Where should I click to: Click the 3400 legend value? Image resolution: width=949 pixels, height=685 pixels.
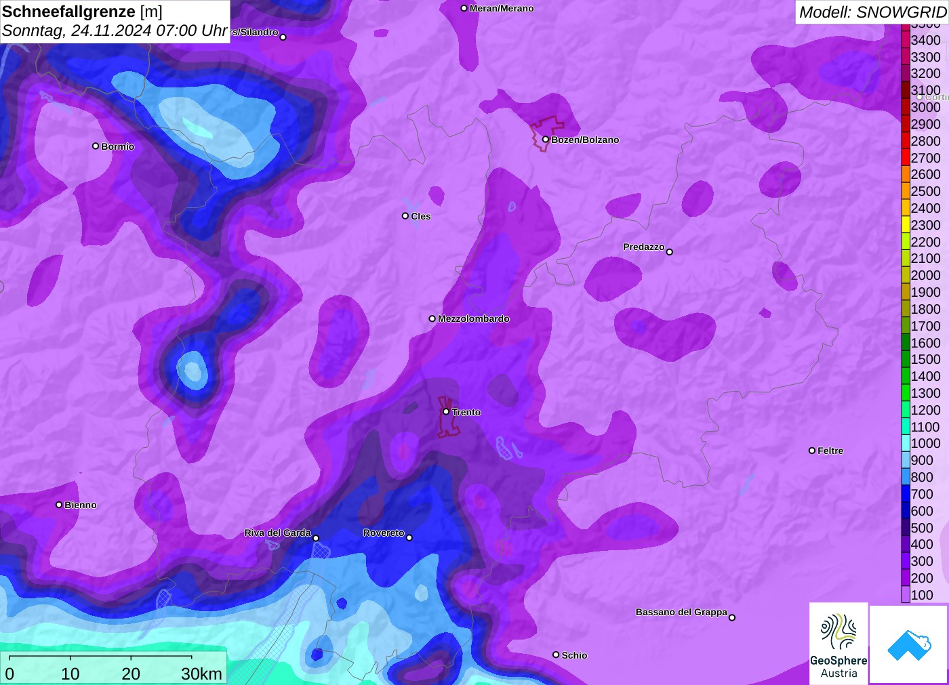(926, 40)
